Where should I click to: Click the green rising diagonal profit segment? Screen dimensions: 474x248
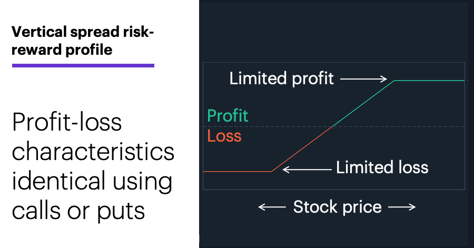click(x=363, y=104)
